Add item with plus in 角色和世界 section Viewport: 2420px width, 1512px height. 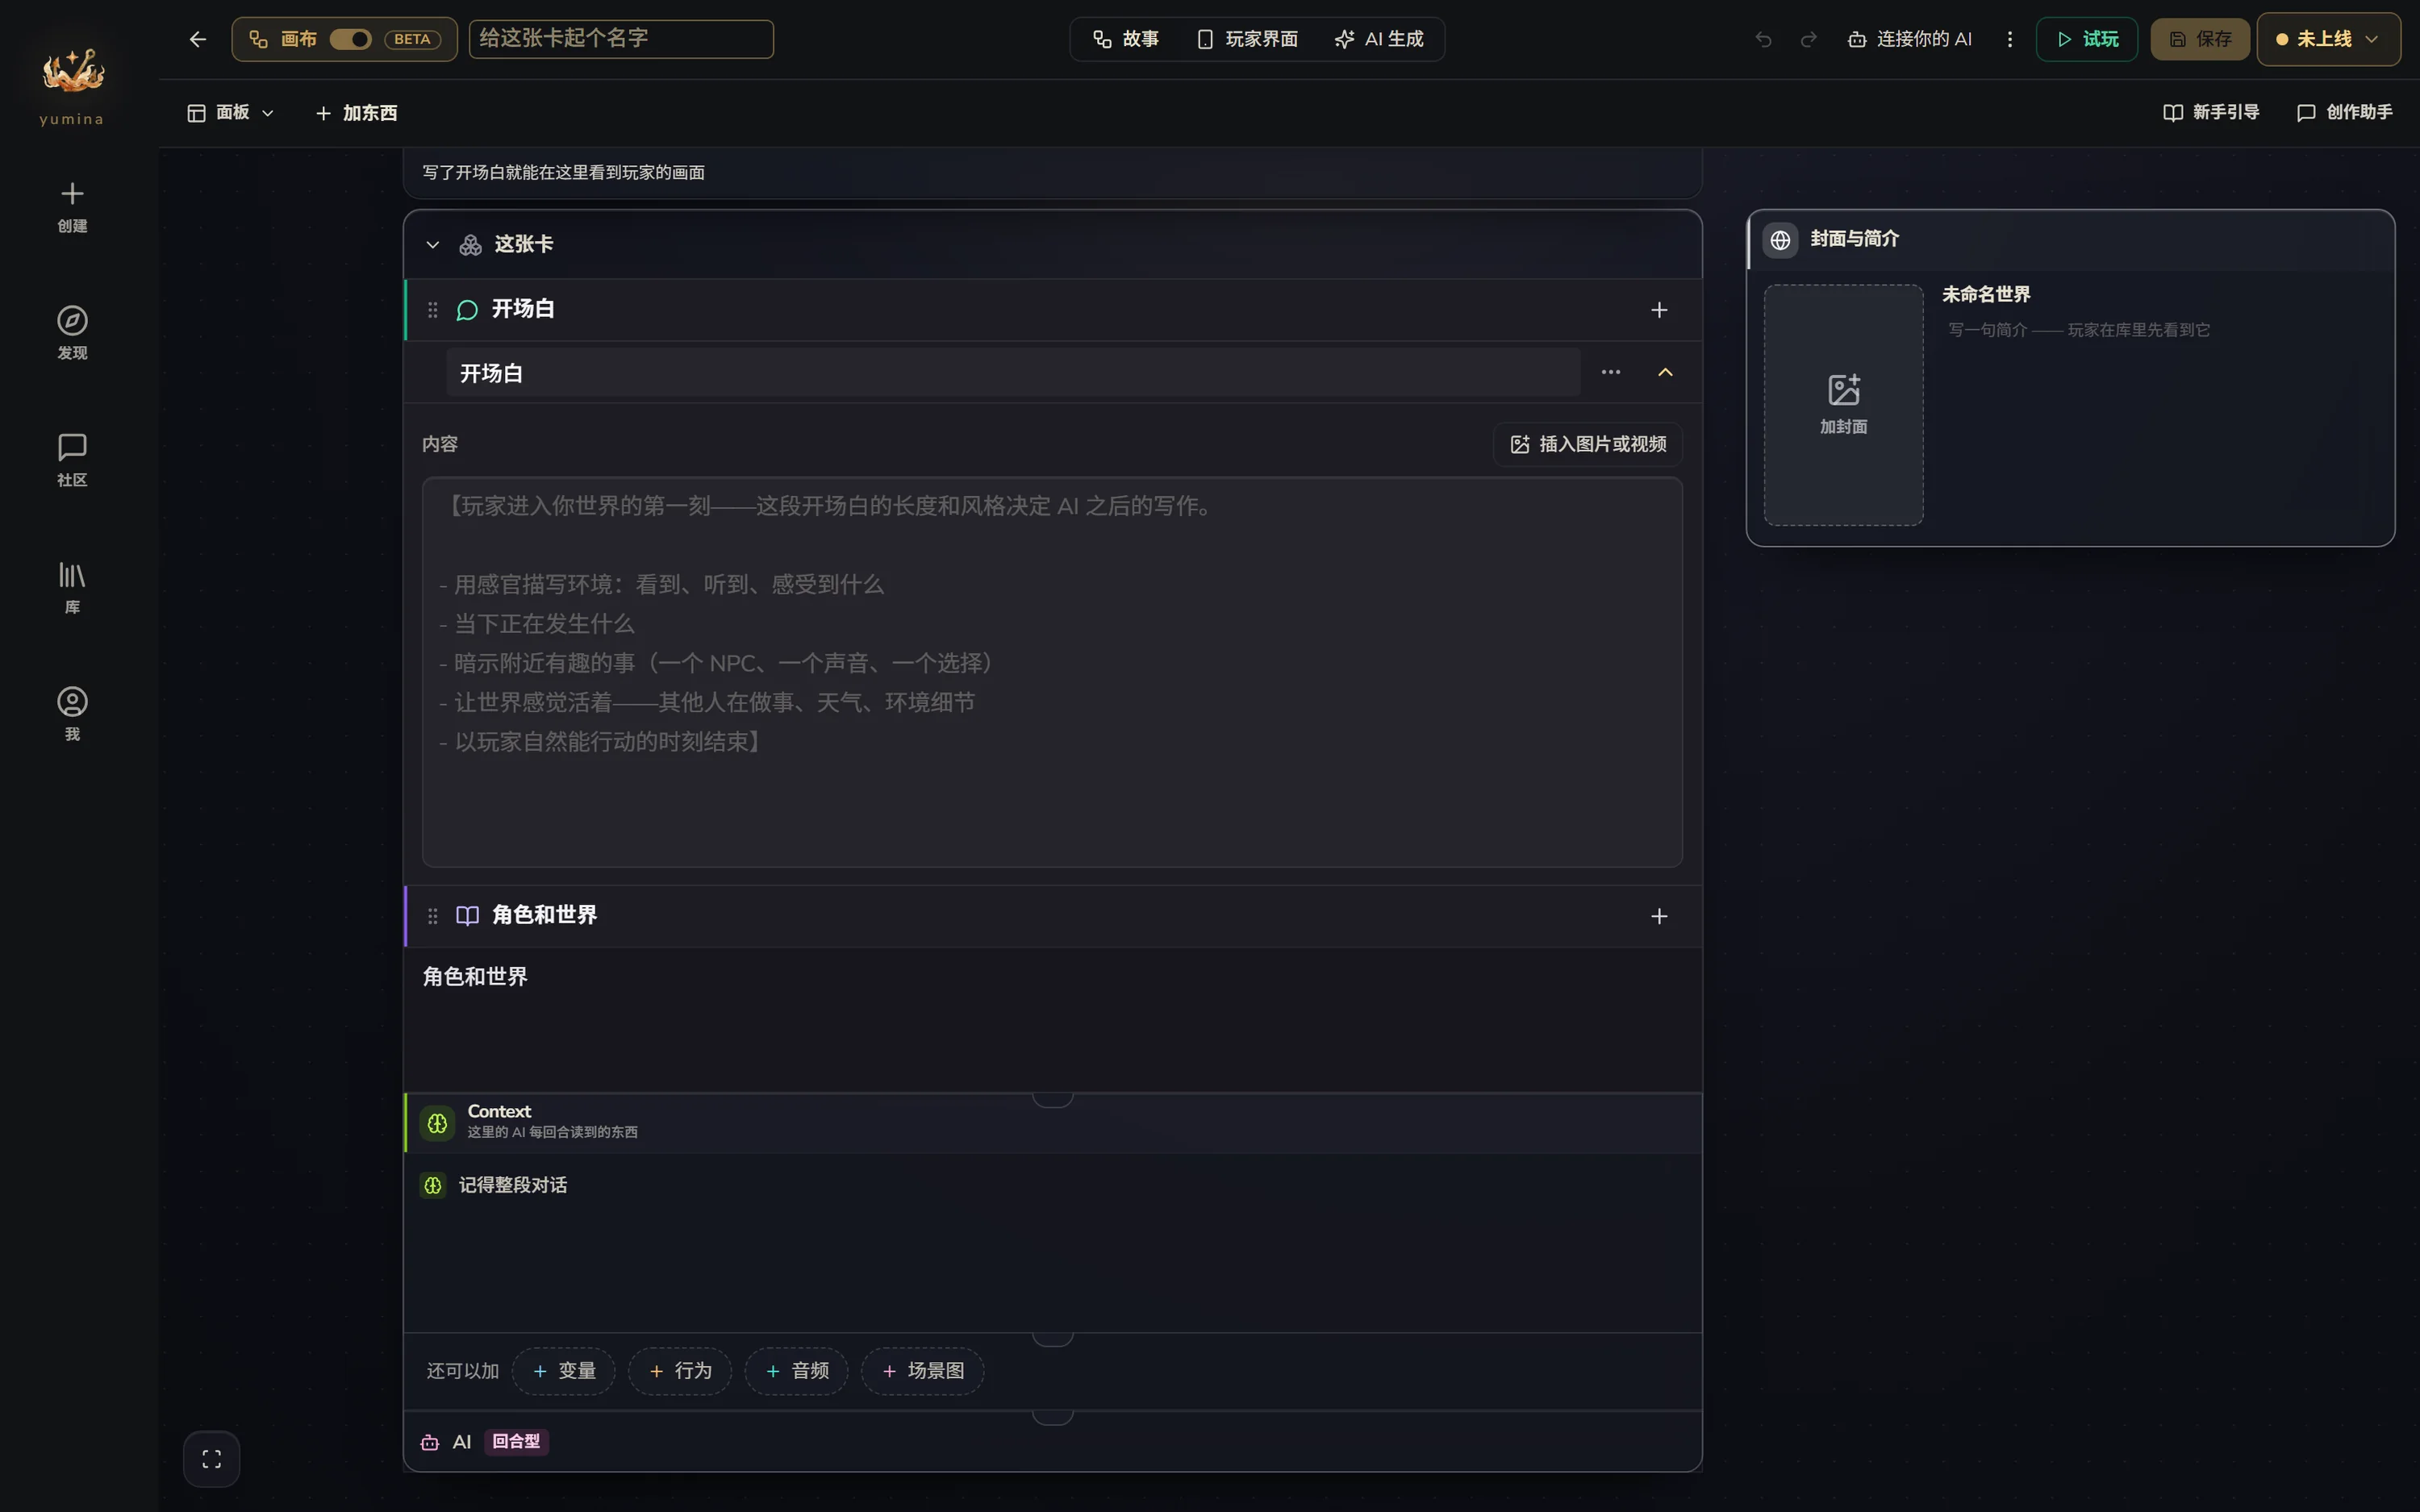(x=1659, y=916)
